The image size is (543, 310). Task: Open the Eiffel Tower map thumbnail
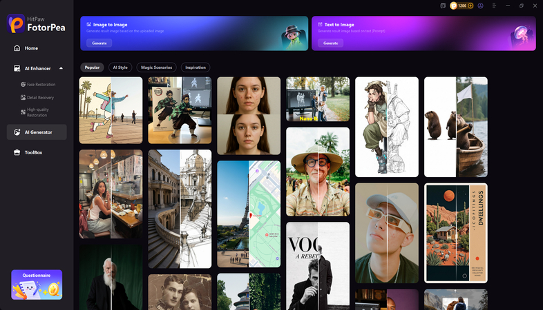(249, 214)
